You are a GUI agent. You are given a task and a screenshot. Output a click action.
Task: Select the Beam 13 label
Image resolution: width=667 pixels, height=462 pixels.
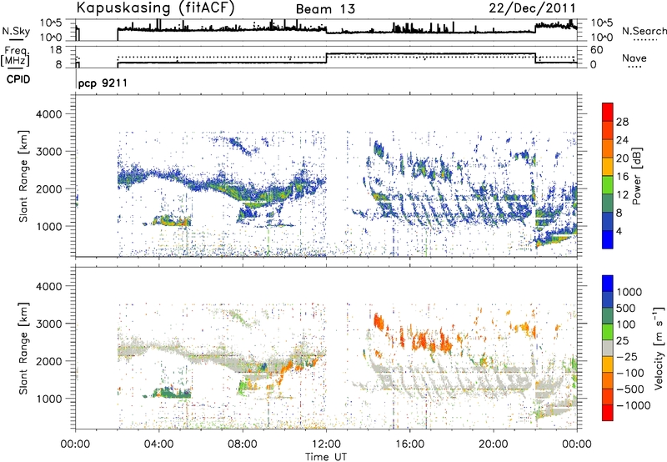click(325, 9)
